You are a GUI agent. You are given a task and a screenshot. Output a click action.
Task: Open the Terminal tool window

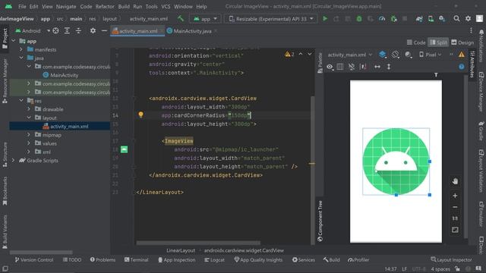136,259
